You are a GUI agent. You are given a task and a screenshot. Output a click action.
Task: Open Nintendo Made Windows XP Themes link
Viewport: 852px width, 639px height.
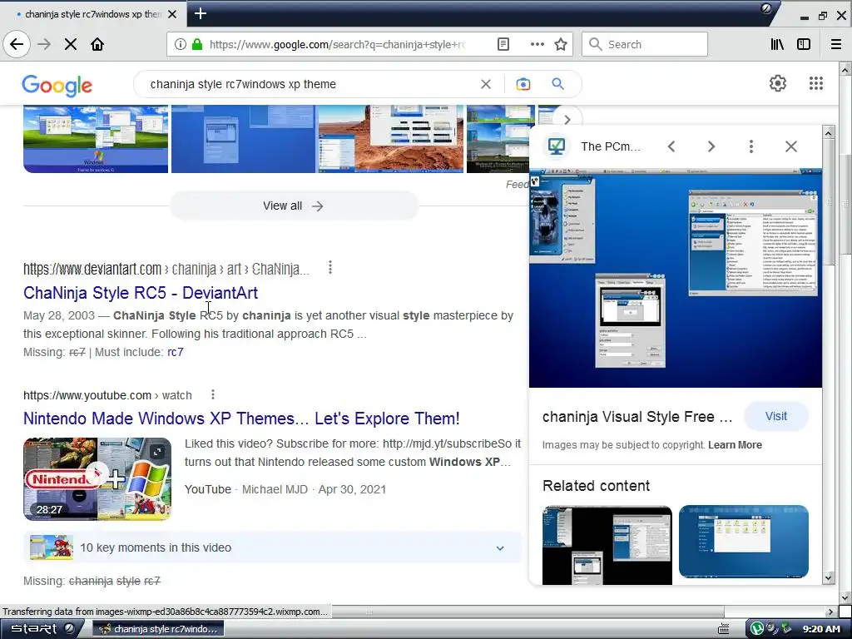241,419
